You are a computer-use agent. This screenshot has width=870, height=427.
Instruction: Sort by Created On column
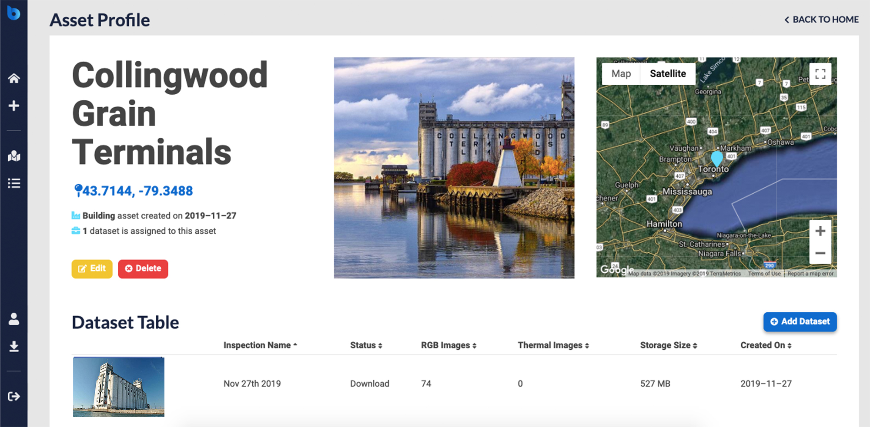[766, 345]
